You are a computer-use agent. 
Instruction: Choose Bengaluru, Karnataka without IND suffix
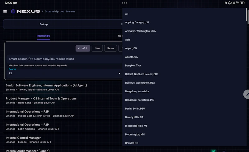coord(184,91)
